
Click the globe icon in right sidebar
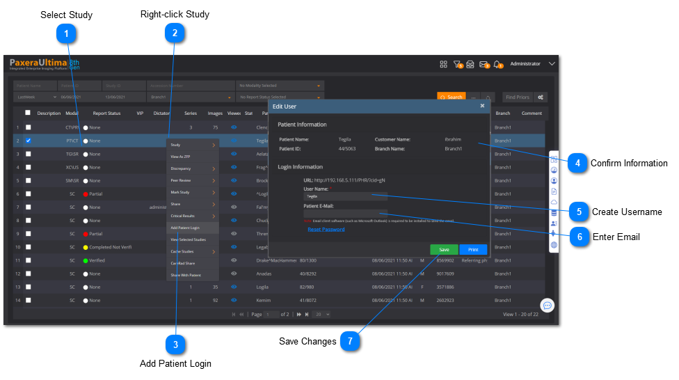pyautogui.click(x=554, y=245)
